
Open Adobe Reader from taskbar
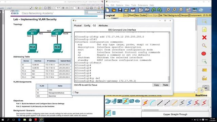tap(36, 120)
